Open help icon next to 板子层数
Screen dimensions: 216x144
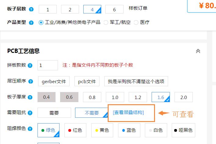point(31,9)
